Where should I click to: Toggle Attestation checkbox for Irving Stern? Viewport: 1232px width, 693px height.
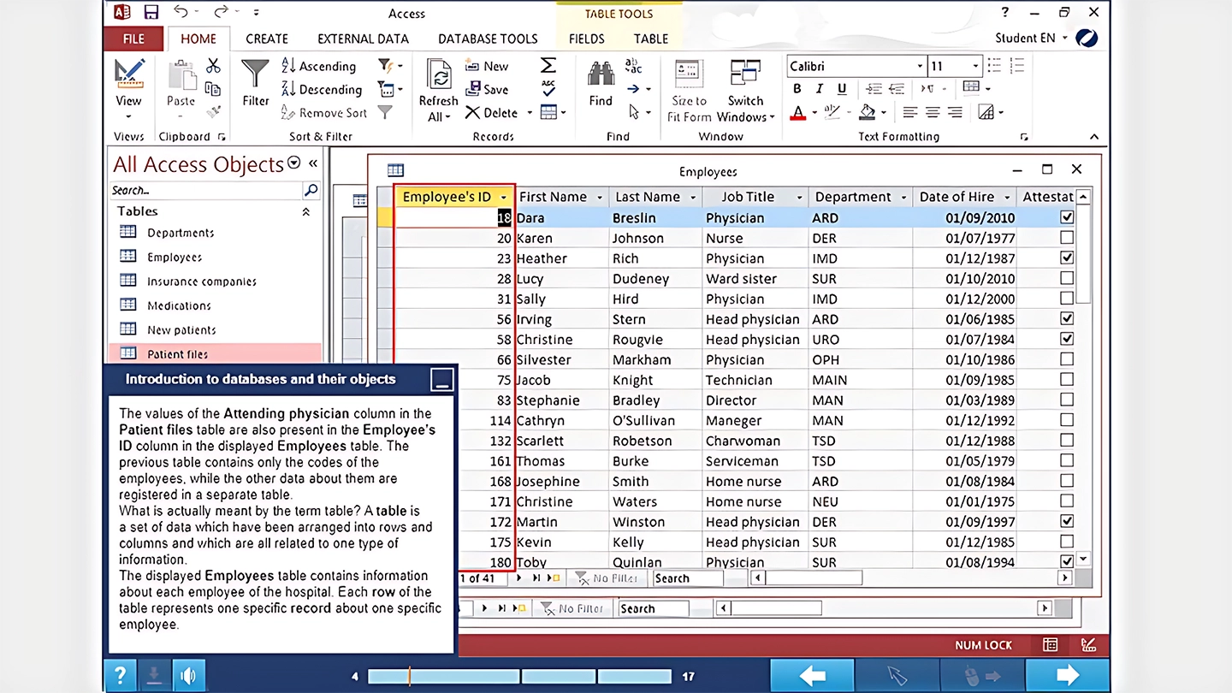tap(1067, 318)
